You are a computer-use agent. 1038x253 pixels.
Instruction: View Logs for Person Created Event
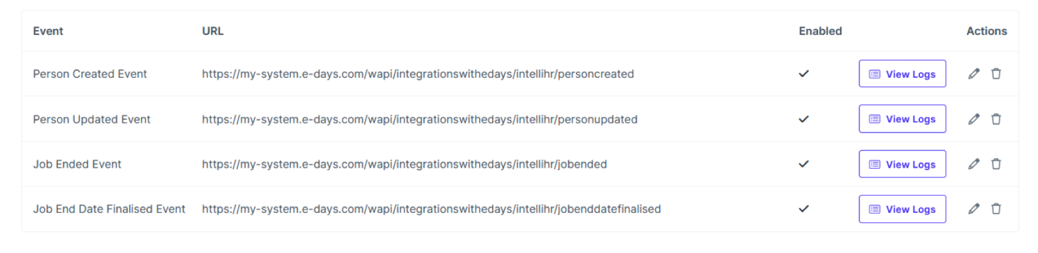pyautogui.click(x=902, y=74)
